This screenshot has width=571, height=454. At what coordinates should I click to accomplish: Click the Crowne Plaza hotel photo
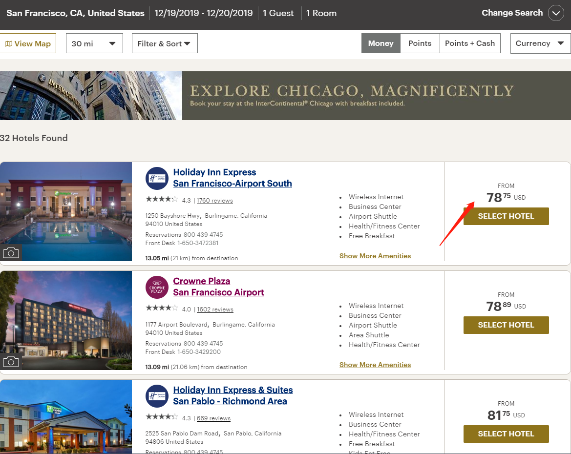click(66, 320)
